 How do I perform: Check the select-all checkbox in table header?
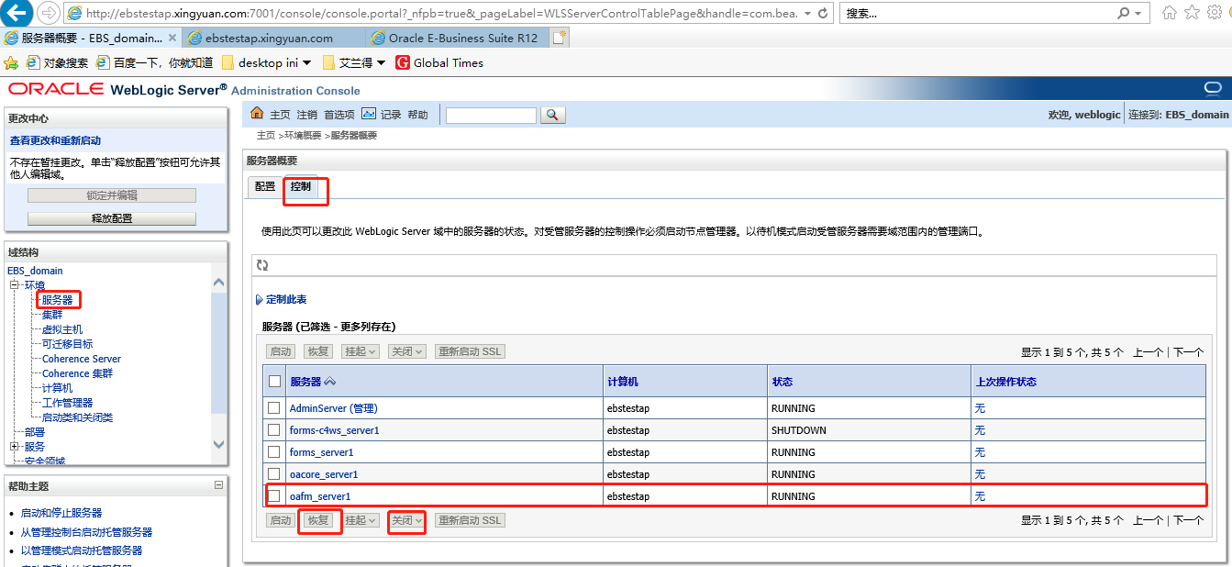click(273, 381)
